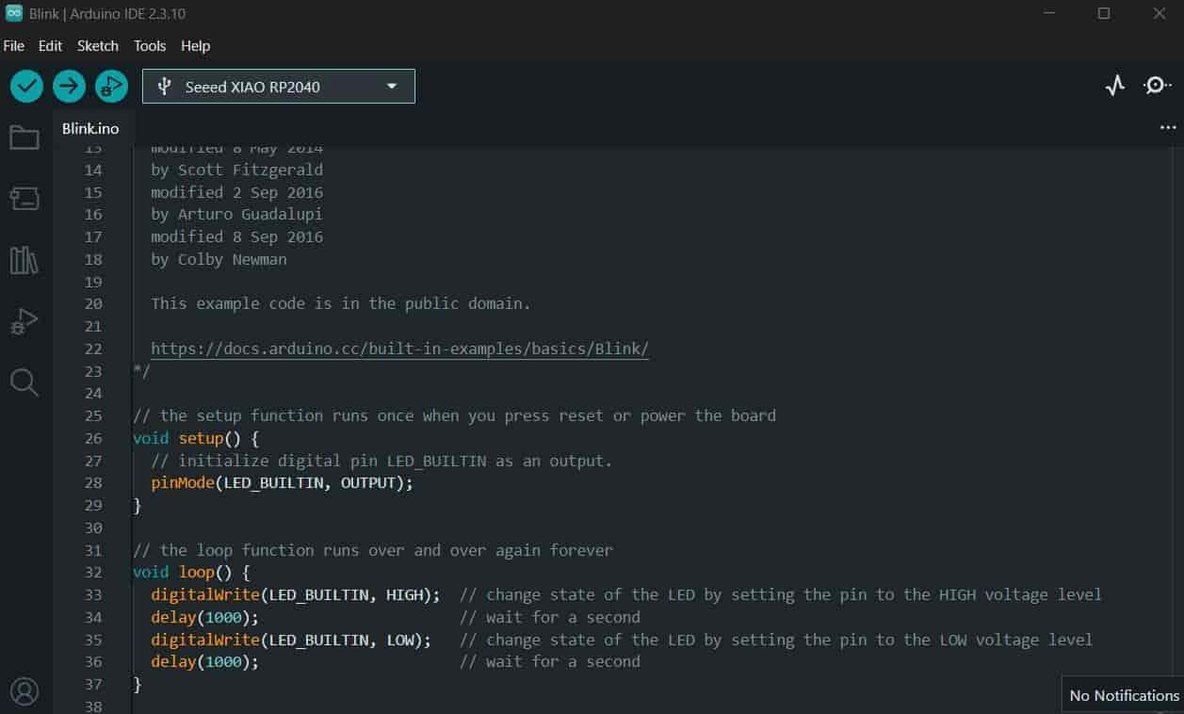Open the Search sidebar panel
Image resolution: width=1184 pixels, height=714 pixels.
click(24, 382)
